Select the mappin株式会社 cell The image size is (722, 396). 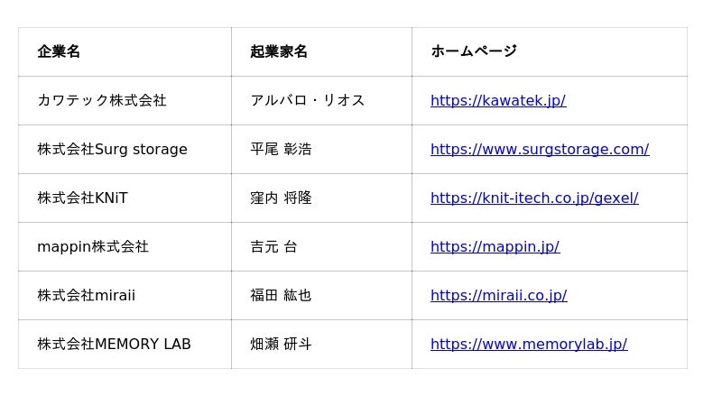(x=93, y=246)
